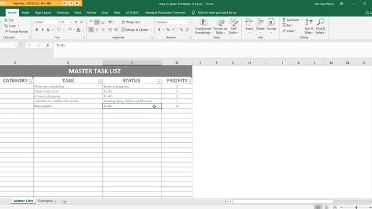This screenshot has height=209, width=372.
Task: Toggle Underline formatting
Action: pos(48,30)
